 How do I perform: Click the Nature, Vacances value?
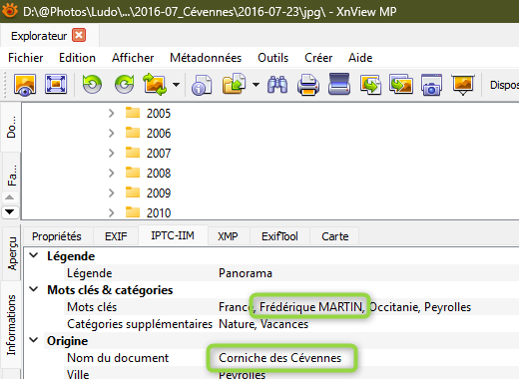(x=263, y=324)
